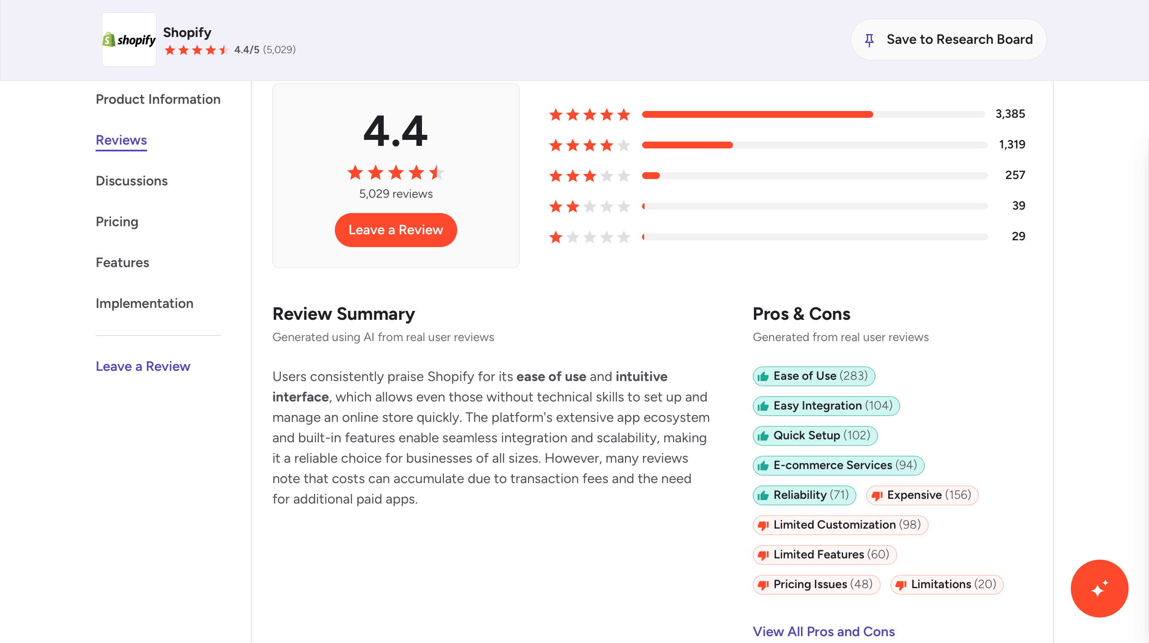Click thumbs-up icon beside Easy Integration

tap(763, 407)
